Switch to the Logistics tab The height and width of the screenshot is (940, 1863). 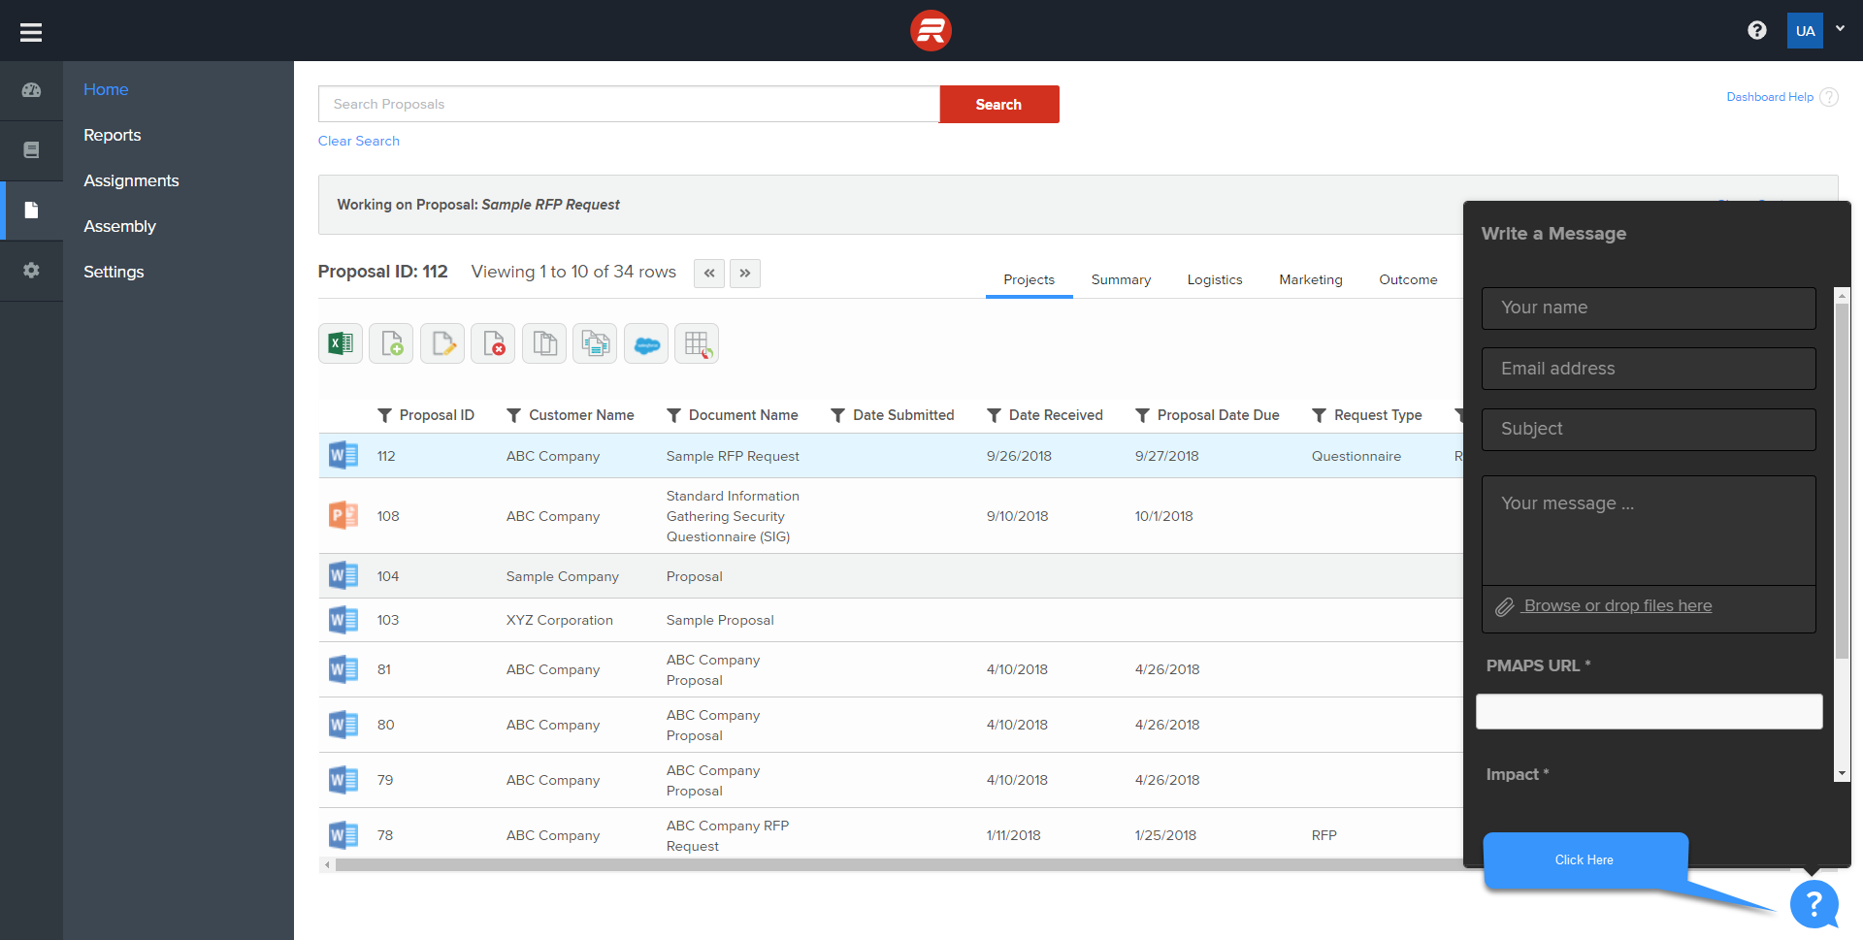1214,279
